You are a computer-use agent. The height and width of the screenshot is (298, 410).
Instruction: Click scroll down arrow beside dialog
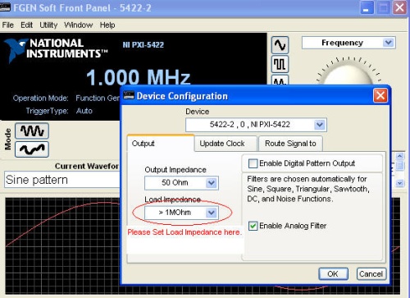(399, 183)
